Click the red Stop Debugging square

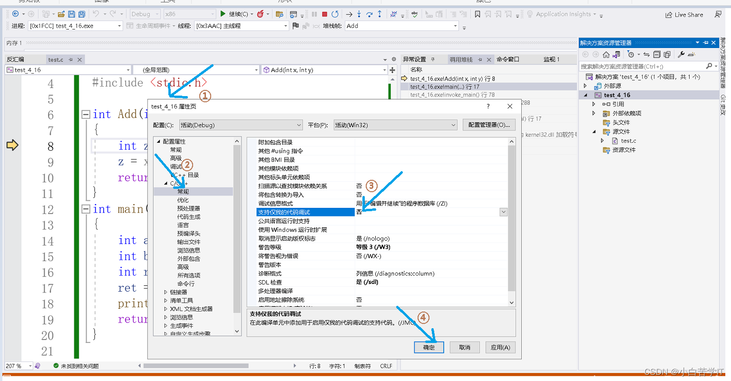[x=325, y=14]
